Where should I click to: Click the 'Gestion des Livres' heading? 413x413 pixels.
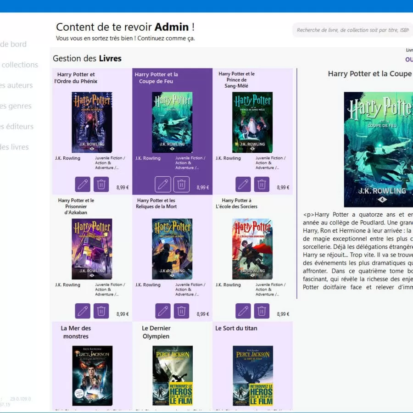pyautogui.click(x=87, y=58)
